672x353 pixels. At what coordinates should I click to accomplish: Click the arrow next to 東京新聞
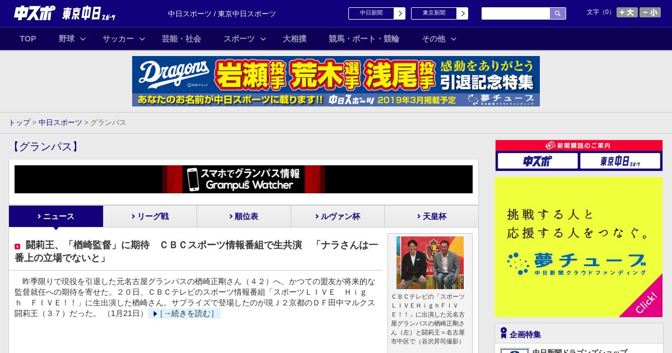[x=462, y=13]
